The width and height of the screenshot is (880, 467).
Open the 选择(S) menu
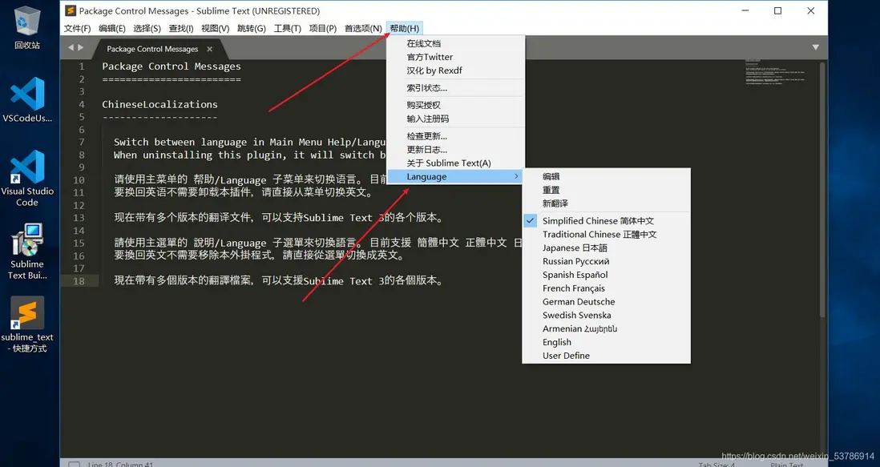[147, 28]
